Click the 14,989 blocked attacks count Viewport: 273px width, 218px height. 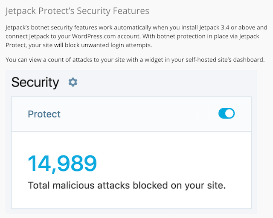coord(62,163)
